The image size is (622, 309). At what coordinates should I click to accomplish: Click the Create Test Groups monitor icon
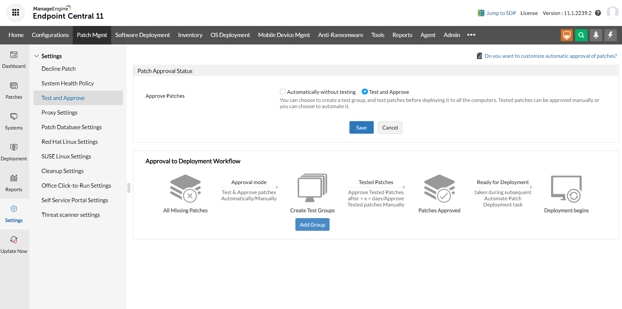tap(312, 188)
